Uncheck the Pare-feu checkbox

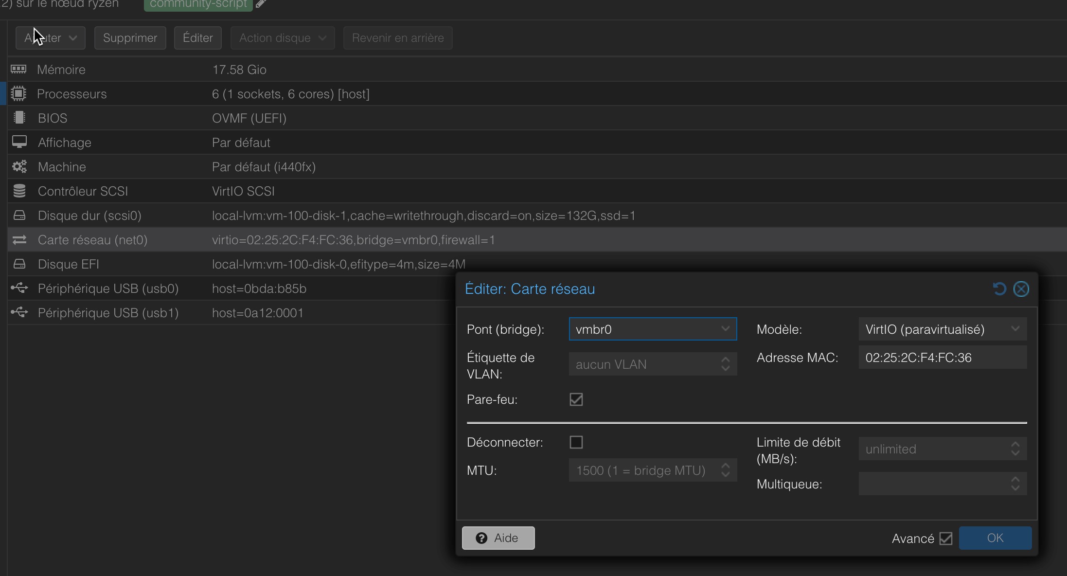[576, 399]
